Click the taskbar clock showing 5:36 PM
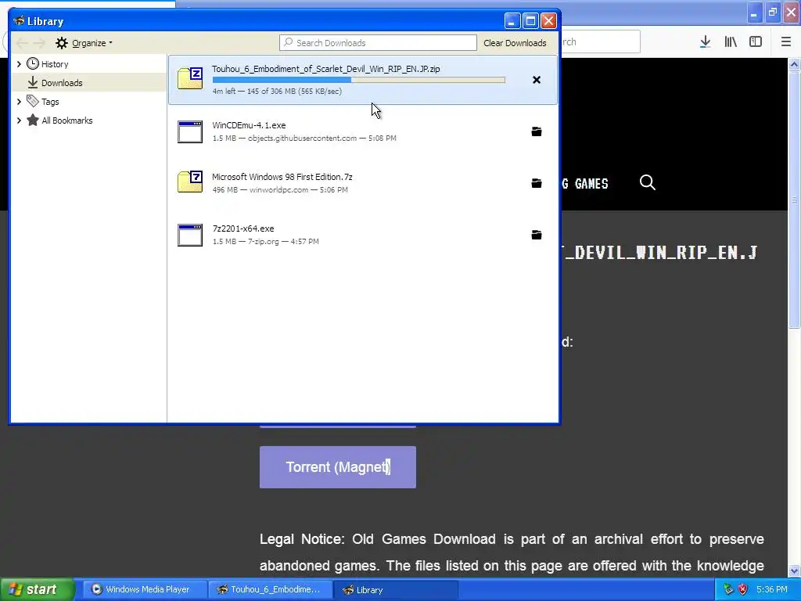Screen dimensions: 801x601 pyautogui.click(x=772, y=590)
